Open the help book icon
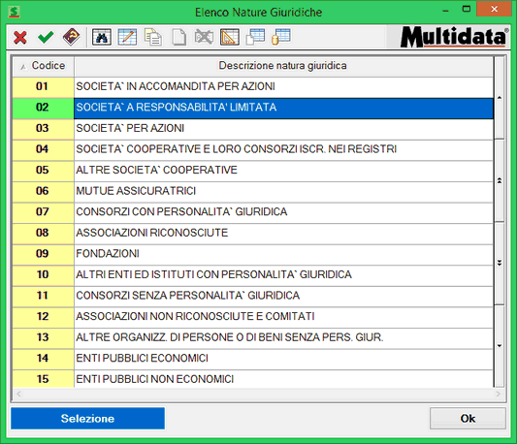The width and height of the screenshot is (517, 444). (71, 37)
